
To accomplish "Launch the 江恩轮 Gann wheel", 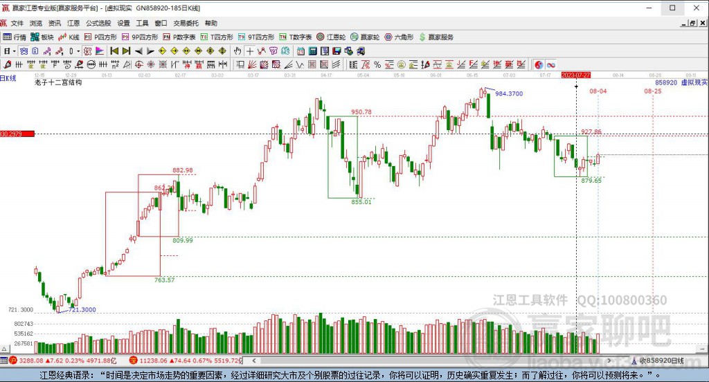I will click(x=331, y=37).
